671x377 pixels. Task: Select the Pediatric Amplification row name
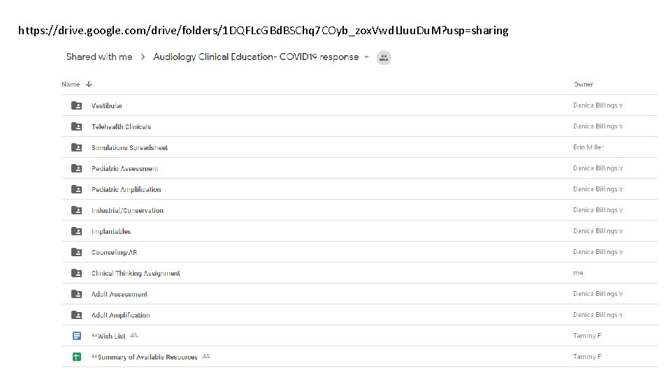(127, 189)
